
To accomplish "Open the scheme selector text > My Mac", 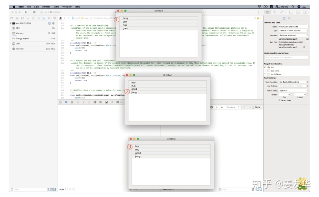I will click(x=50, y=12).
